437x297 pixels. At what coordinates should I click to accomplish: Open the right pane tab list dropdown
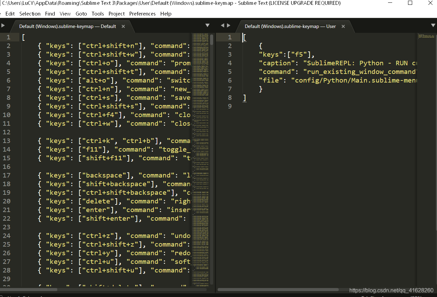click(433, 25)
